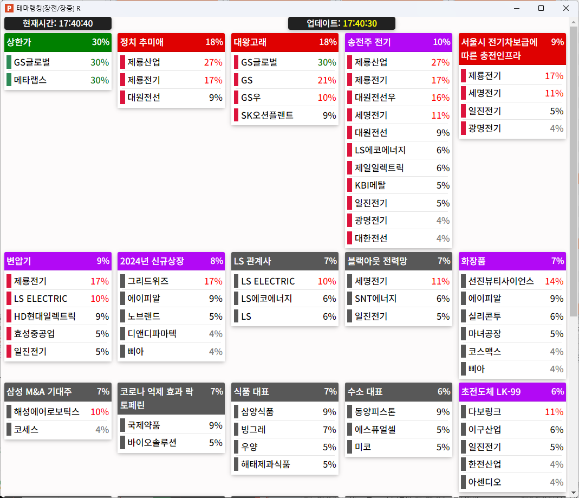This screenshot has width=579, height=498.
Task: Select the 그리드위즈 17% row
Action: point(171,281)
